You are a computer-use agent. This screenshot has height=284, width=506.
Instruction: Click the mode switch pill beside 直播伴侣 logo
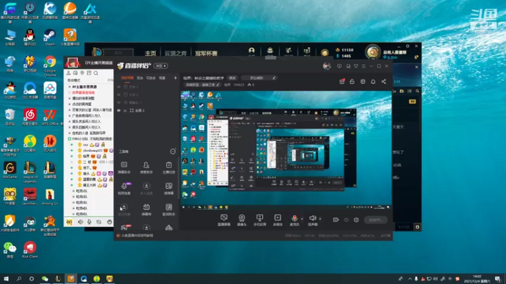161,66
